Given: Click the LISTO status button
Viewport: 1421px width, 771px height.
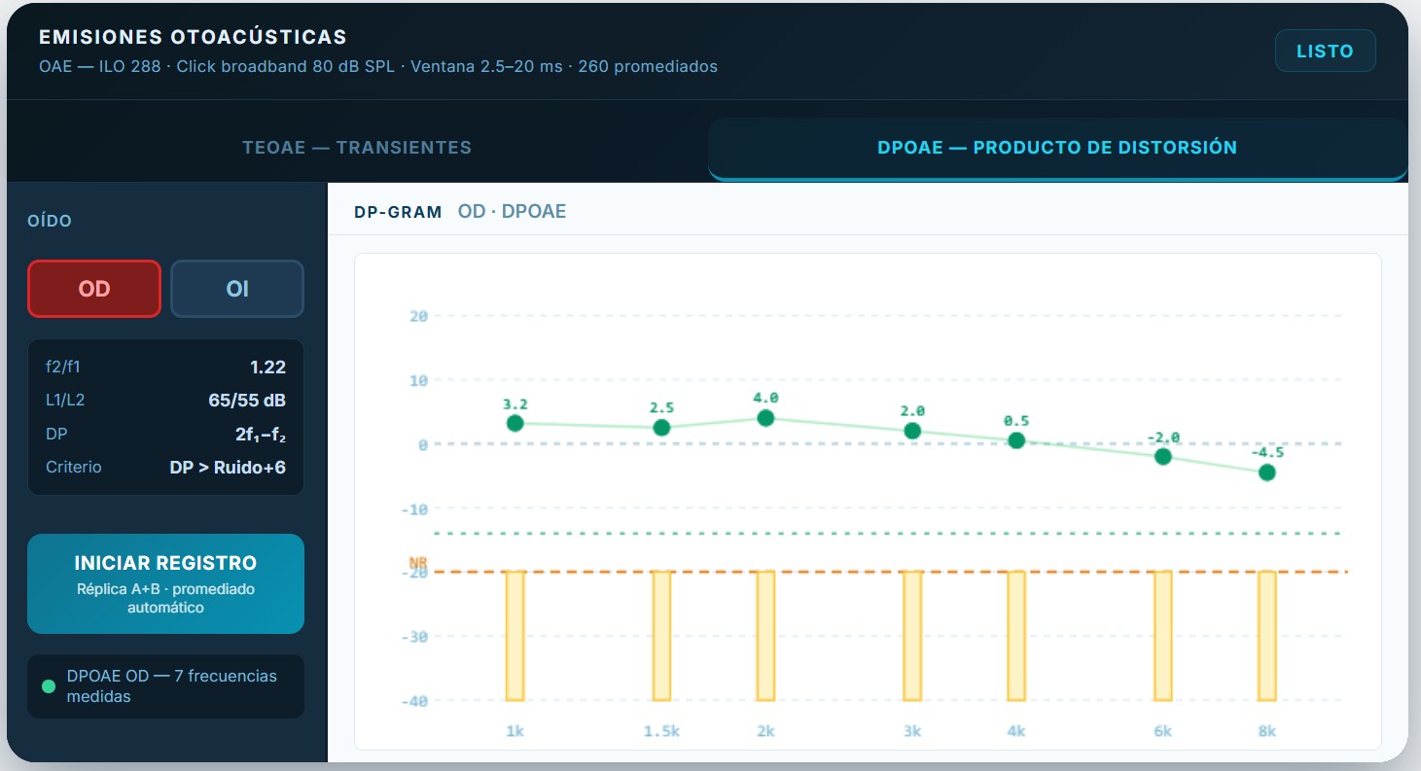Looking at the screenshot, I should [x=1325, y=51].
